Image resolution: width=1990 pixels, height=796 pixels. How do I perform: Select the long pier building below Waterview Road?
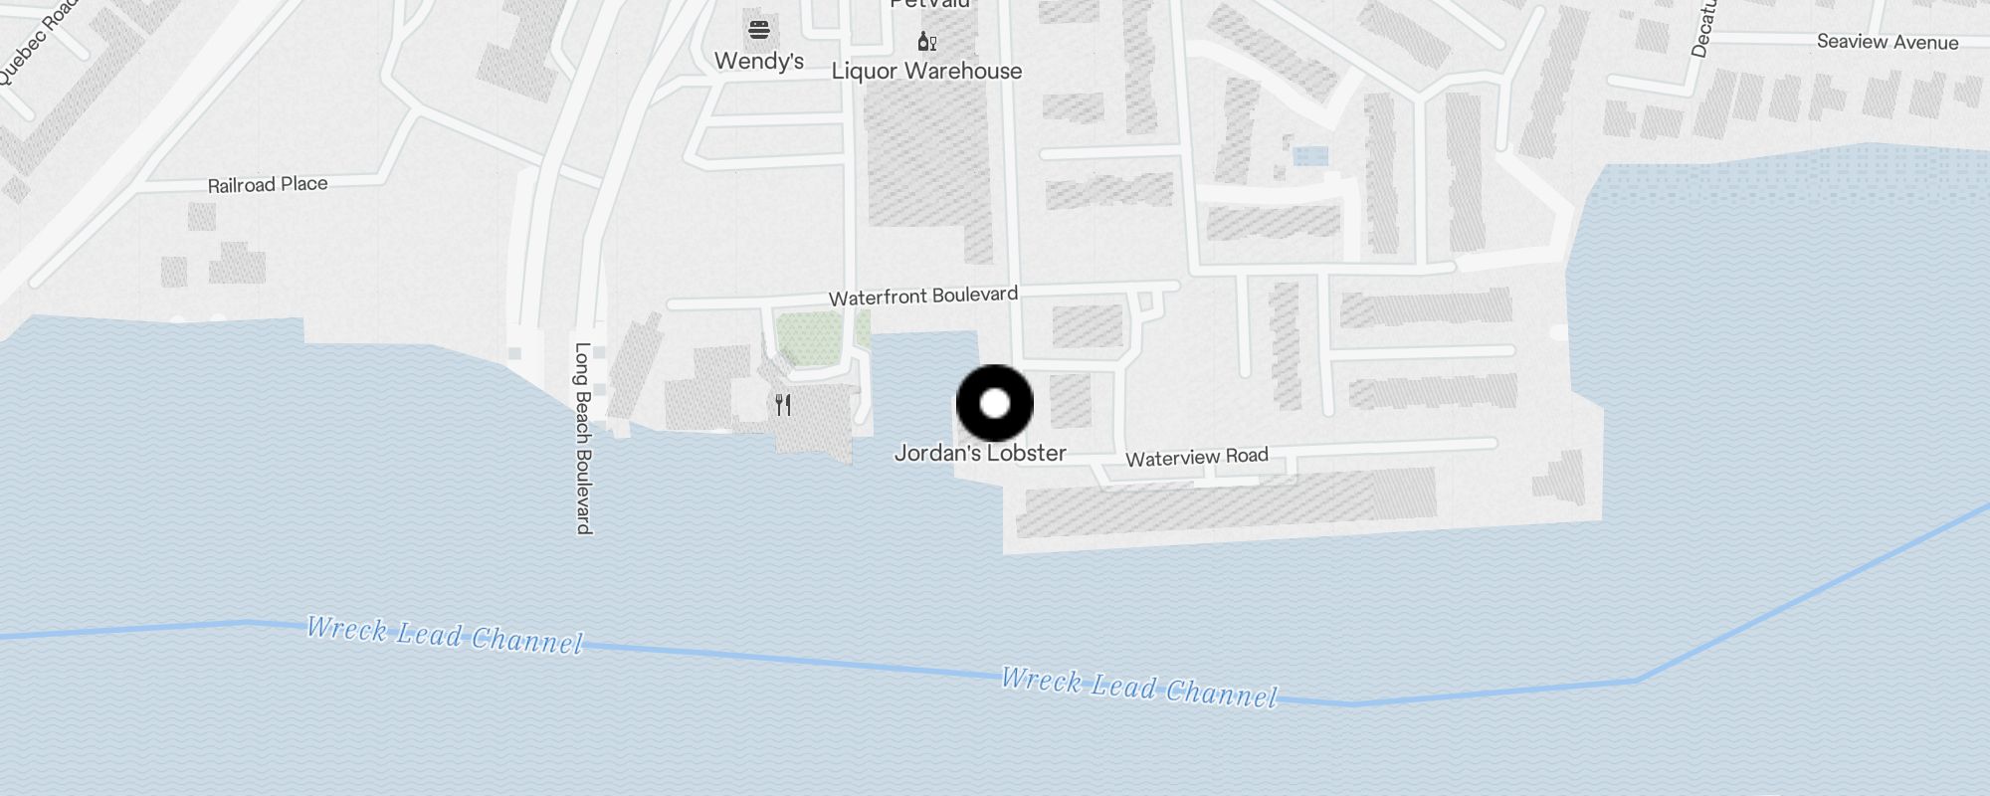pos(1226,504)
